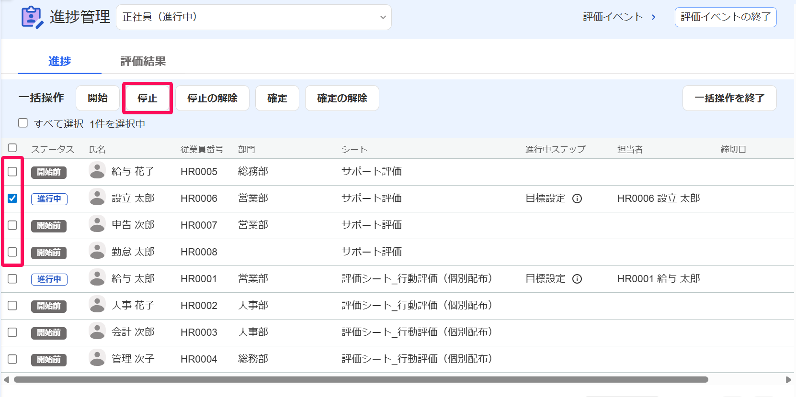Viewport: 796px width, 397px height.
Task: Switch to the 評価結果 tab
Action: click(x=143, y=61)
